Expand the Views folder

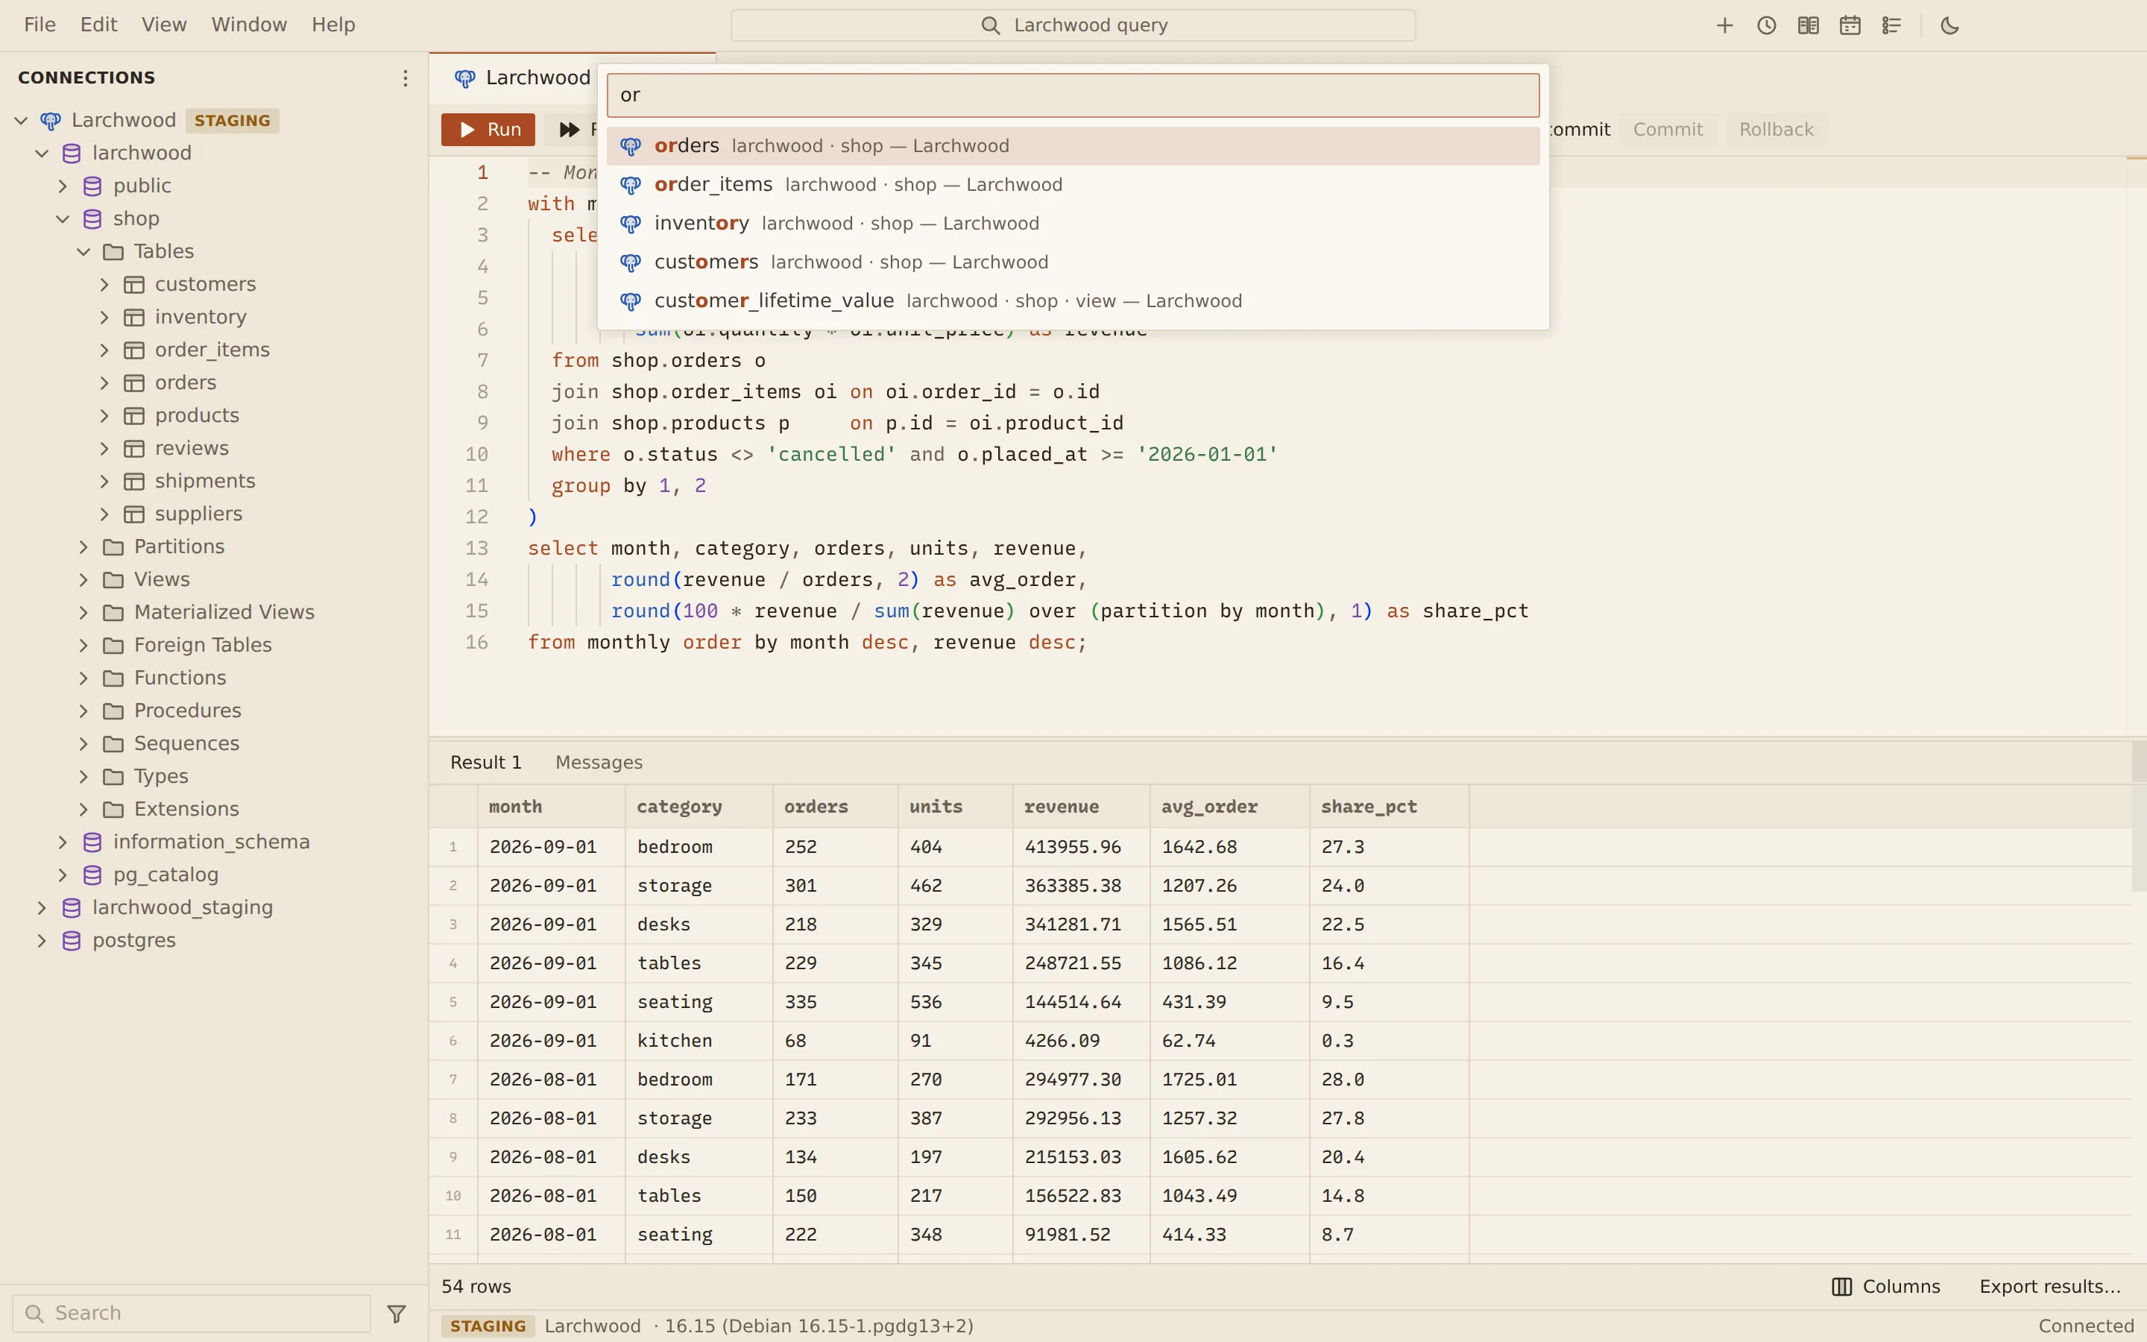(x=84, y=581)
